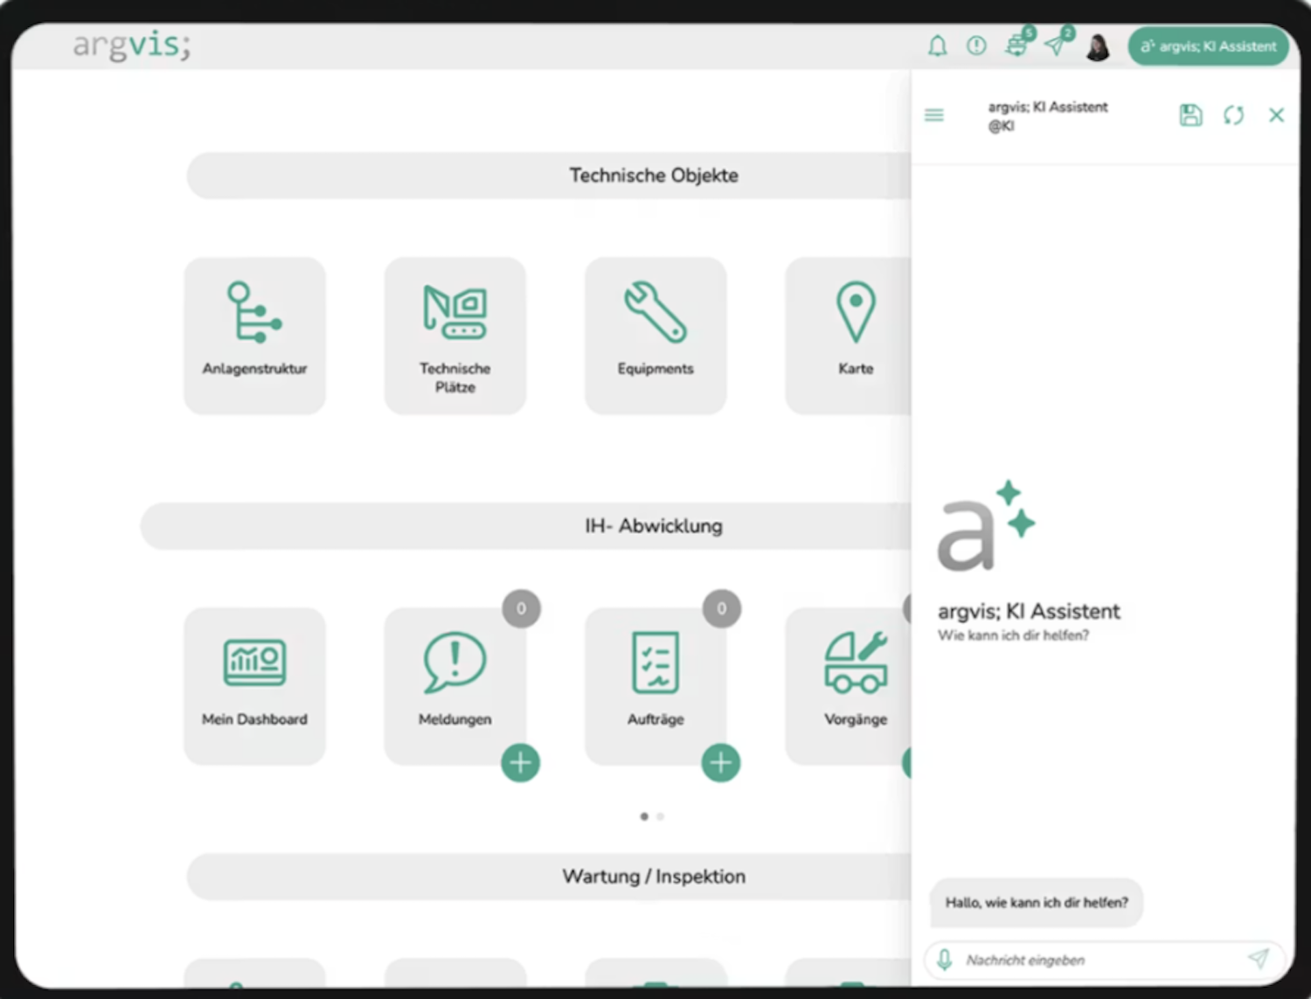The height and width of the screenshot is (999, 1311).
Task: Open the Karte map pin tile
Action: (849, 336)
